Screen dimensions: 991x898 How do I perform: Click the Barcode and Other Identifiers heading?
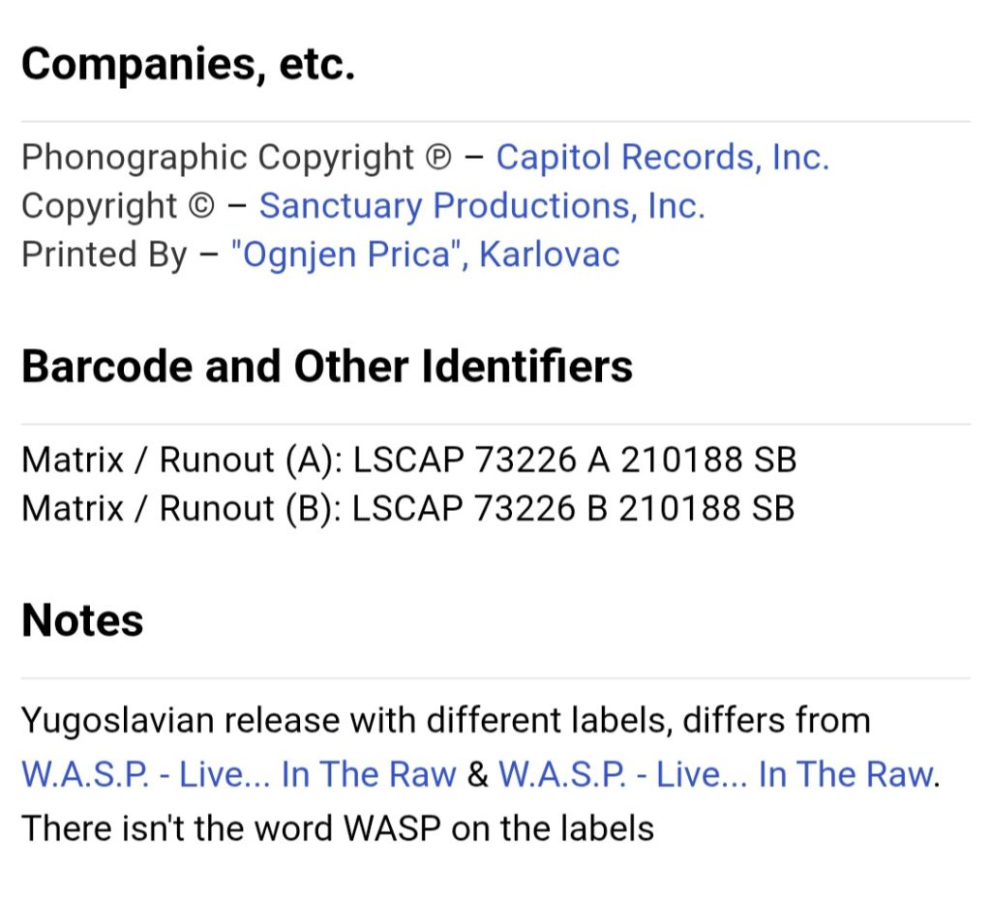pos(327,367)
